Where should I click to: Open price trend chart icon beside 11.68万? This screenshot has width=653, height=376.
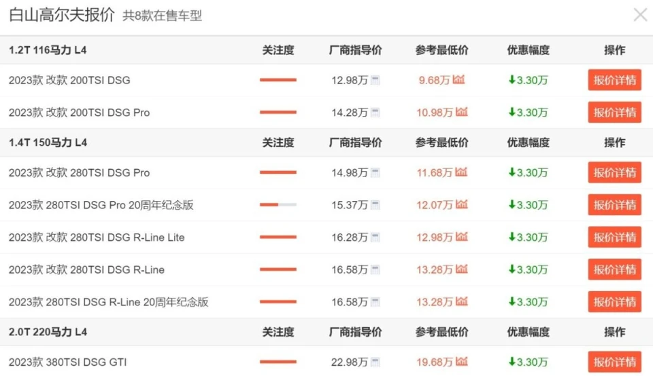461,172
